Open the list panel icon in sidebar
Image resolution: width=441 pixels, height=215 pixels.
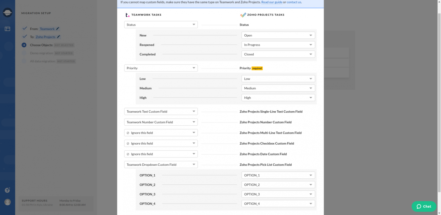point(7,29)
